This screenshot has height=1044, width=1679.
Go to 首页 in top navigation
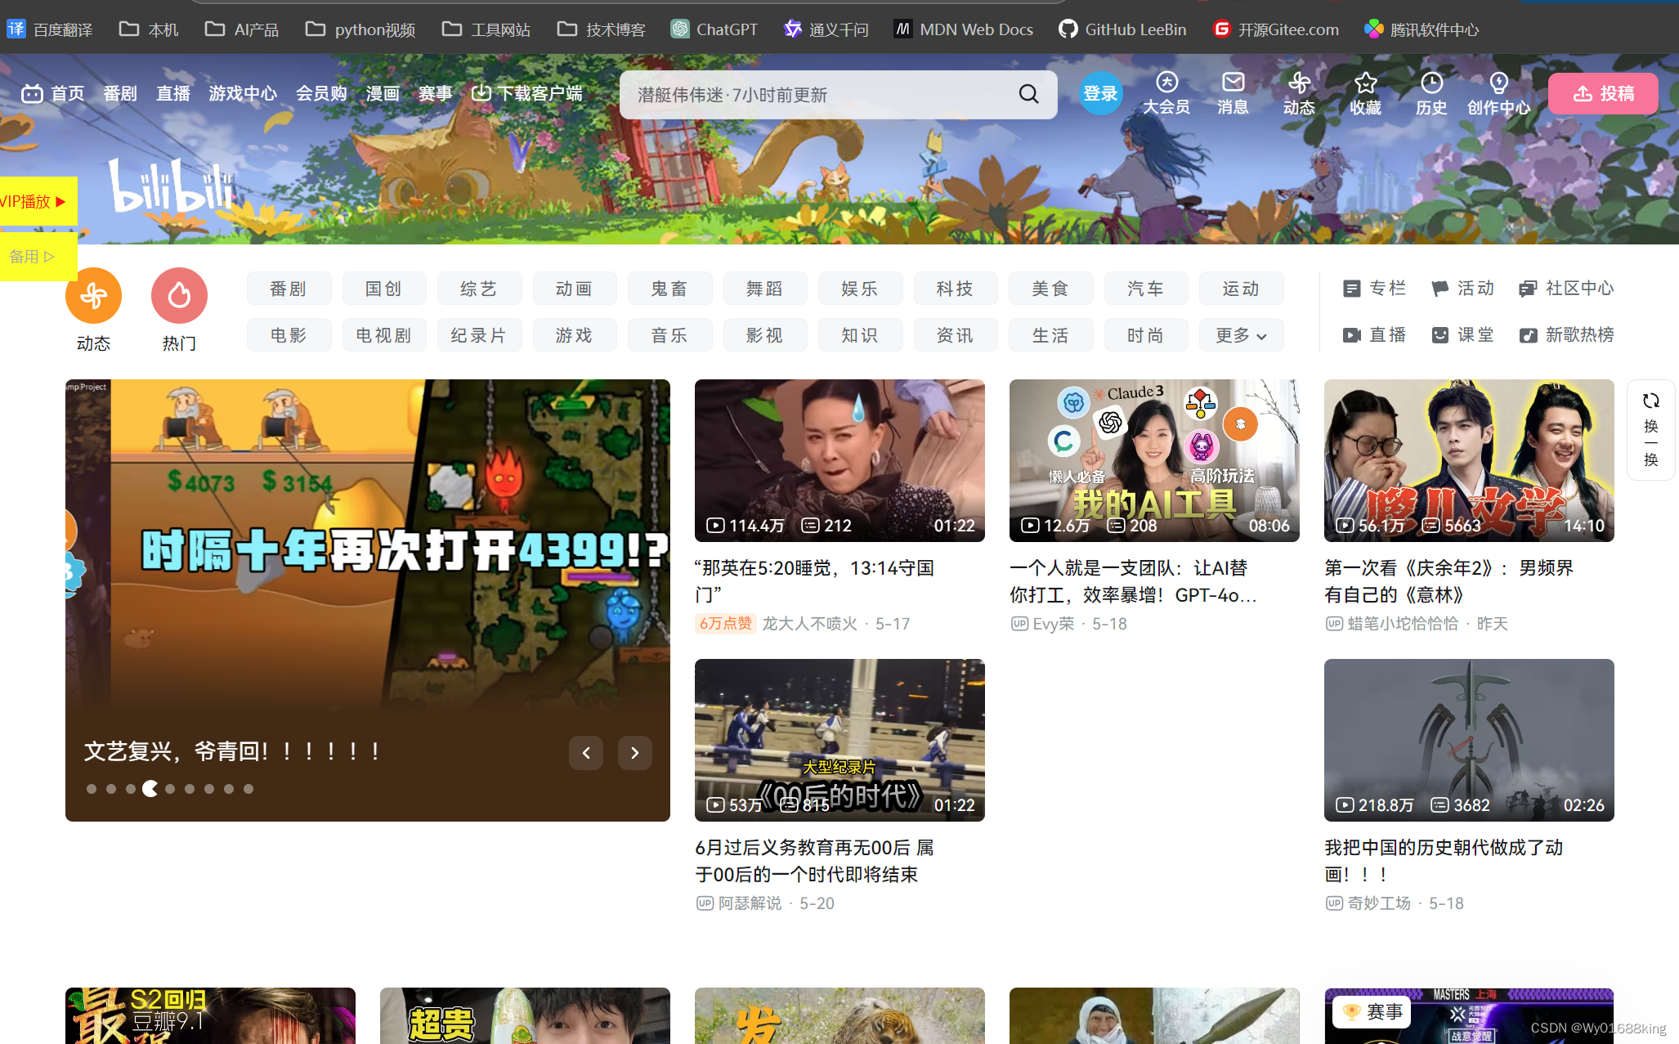click(53, 93)
